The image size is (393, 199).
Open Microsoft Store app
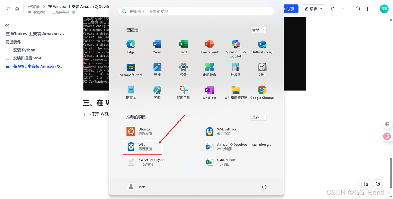(131, 70)
